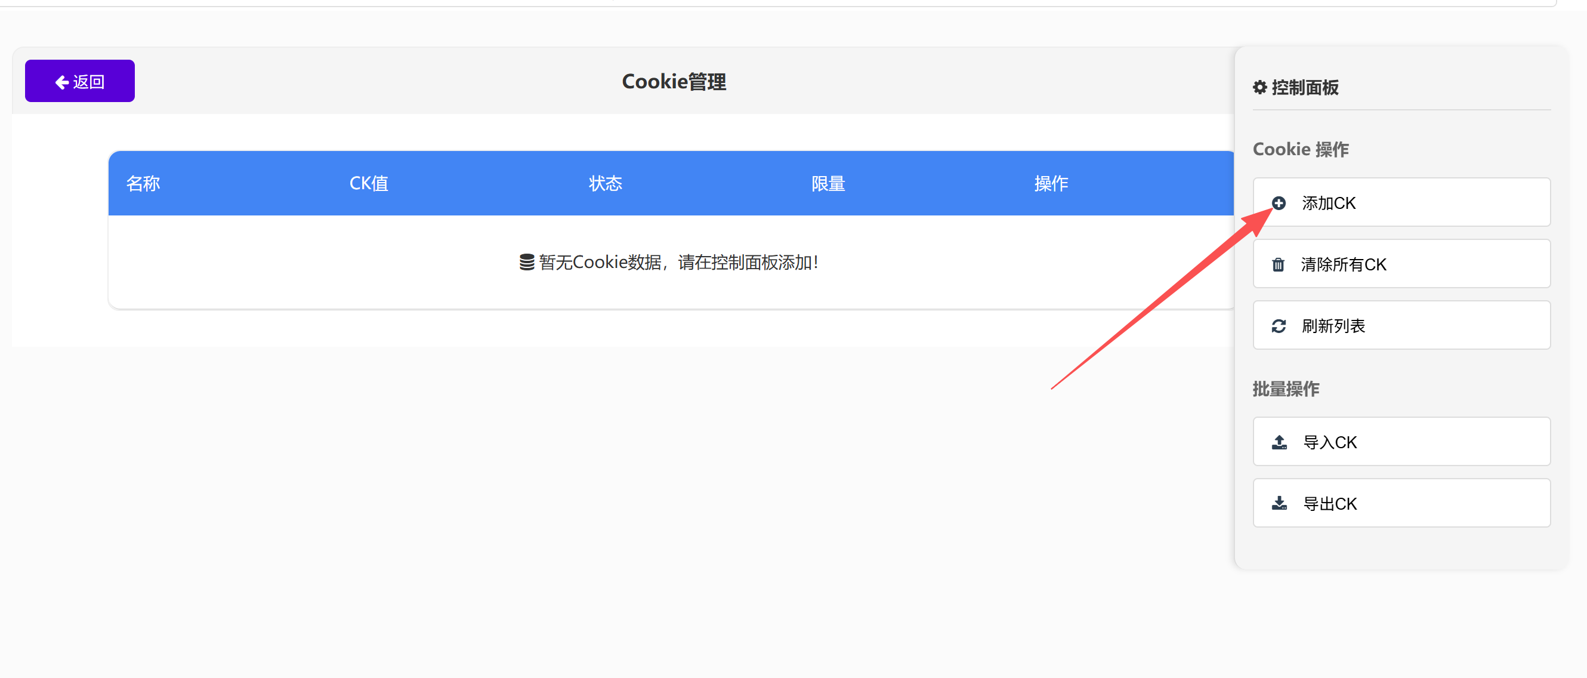Click the gear icon beside 控制面板

click(x=1260, y=88)
